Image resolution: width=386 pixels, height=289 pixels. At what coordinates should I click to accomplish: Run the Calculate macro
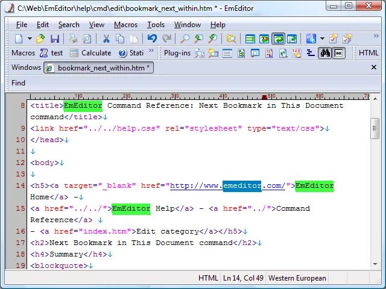[90, 53]
